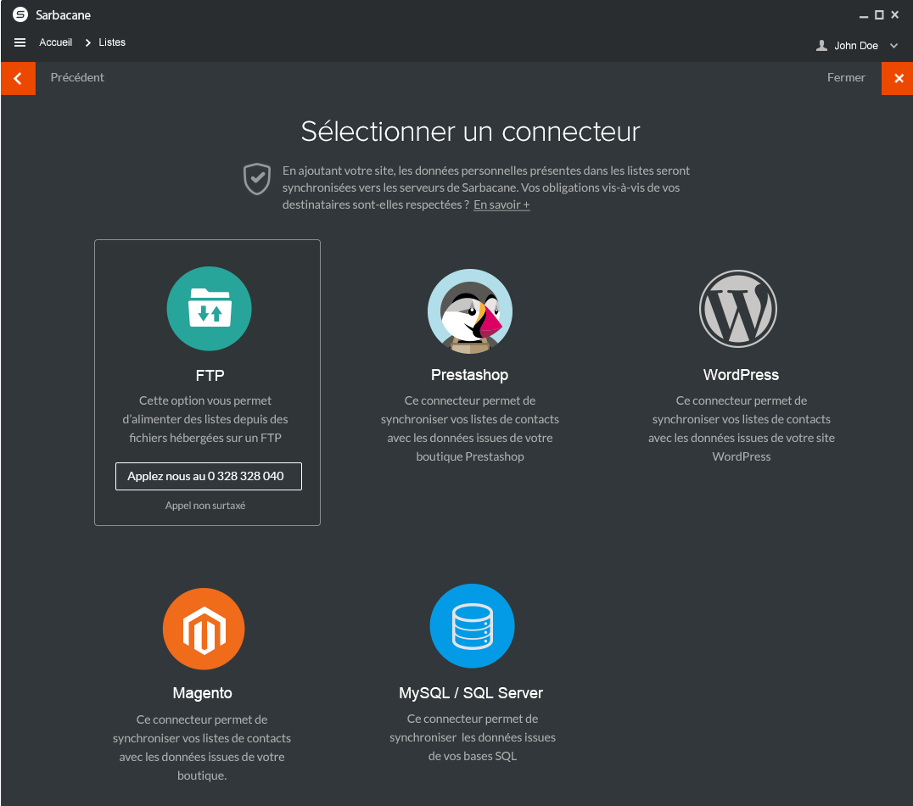This screenshot has width=913, height=806.
Task: Select the Magento title
Action: (x=202, y=693)
